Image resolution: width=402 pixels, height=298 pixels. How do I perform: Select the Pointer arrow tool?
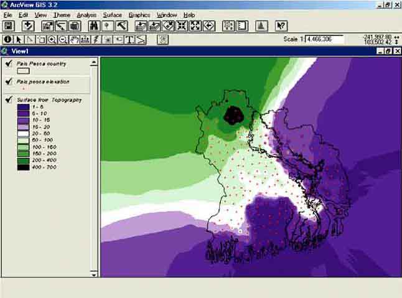19,40
